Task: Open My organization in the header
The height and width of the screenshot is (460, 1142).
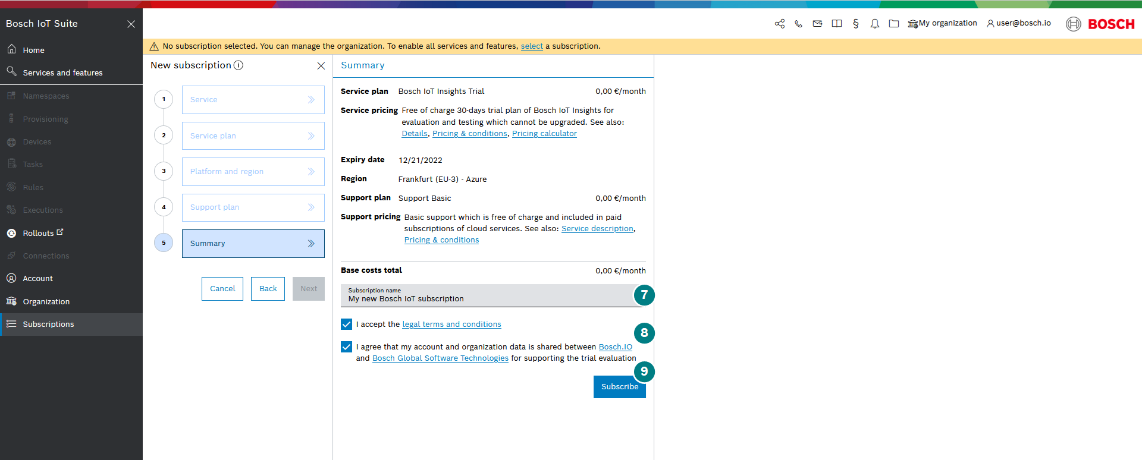Action: pos(942,23)
